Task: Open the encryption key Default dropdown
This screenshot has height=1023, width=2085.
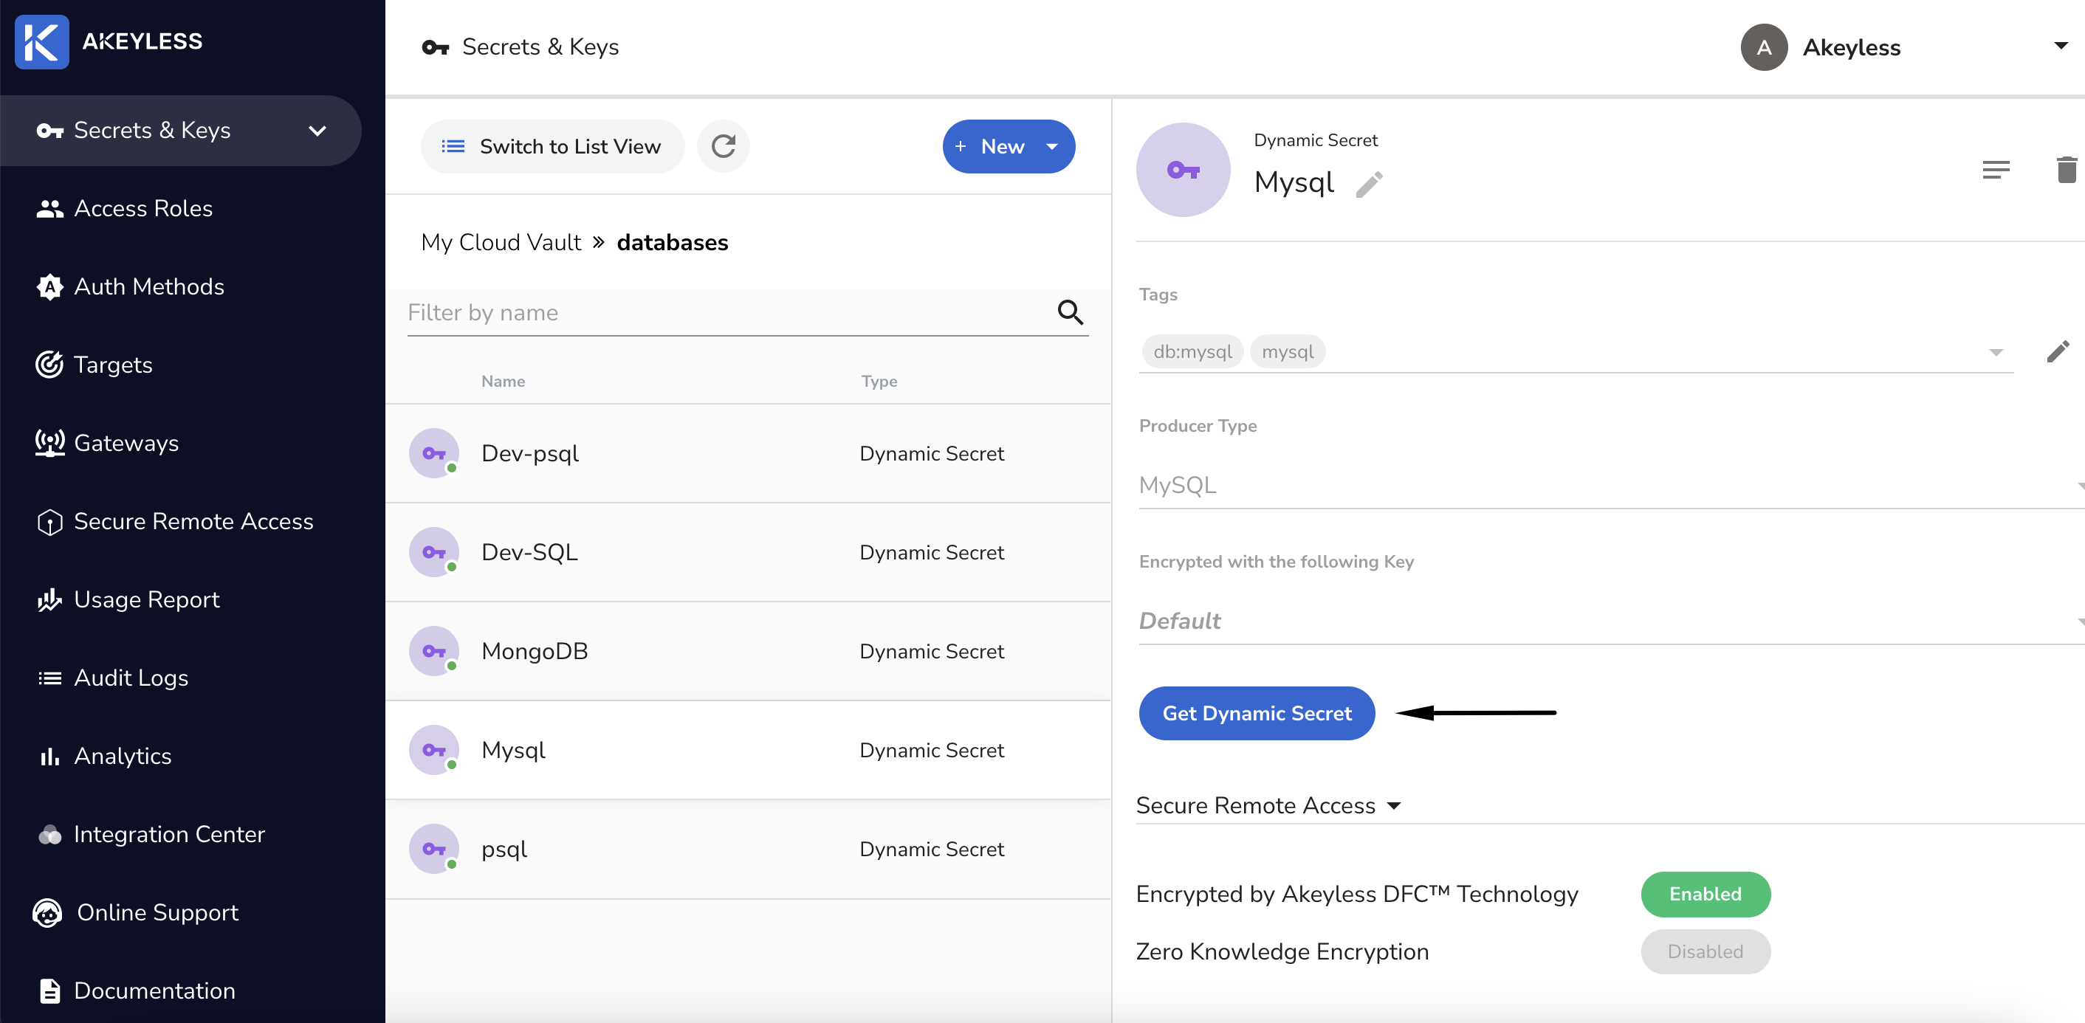Action: [1611, 621]
